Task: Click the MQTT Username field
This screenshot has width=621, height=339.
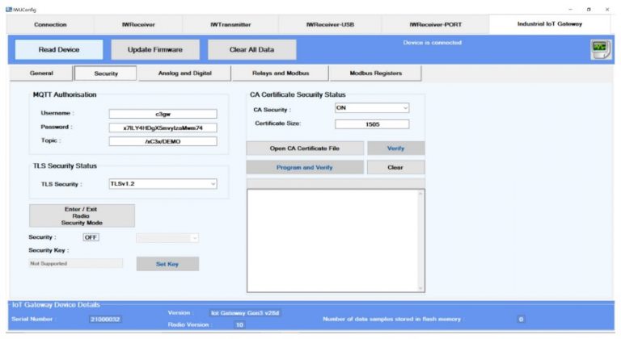Action: point(163,114)
